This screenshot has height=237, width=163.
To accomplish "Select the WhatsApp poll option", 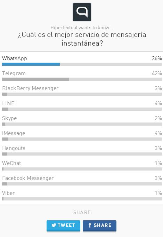I will tap(82, 61).
